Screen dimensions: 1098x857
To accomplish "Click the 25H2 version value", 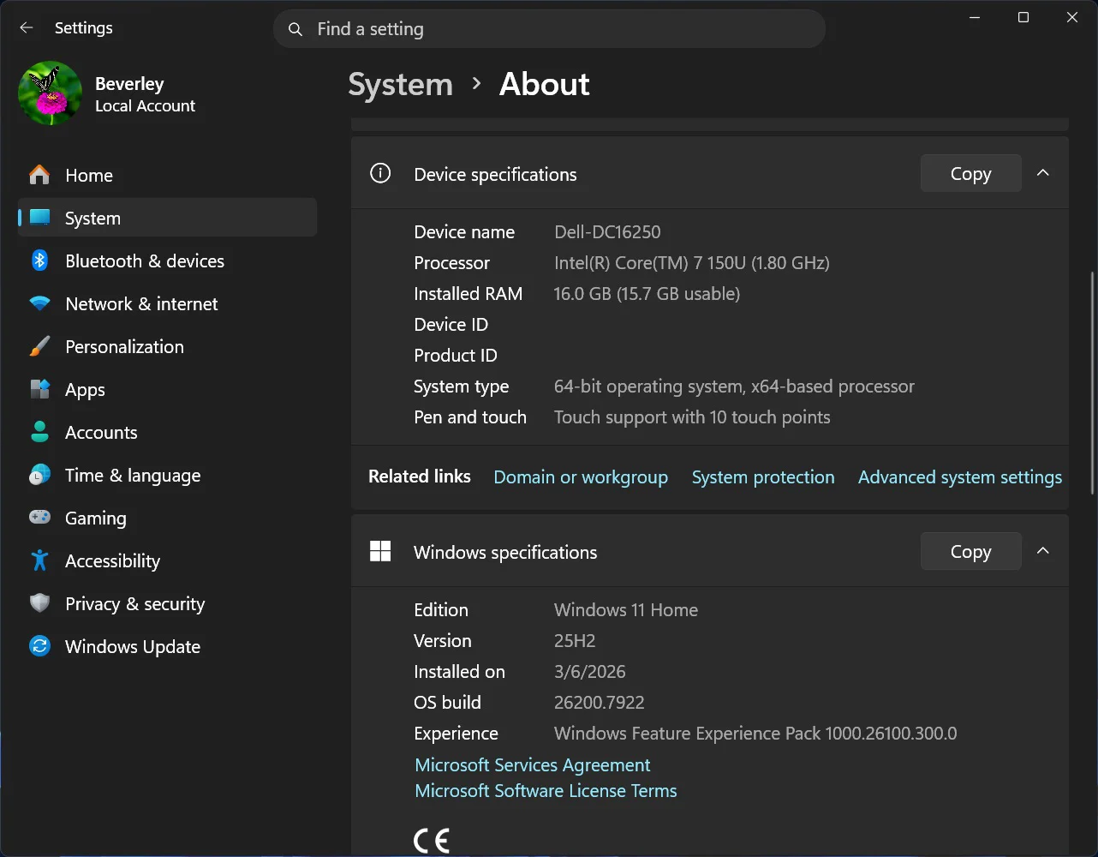I will (575, 640).
